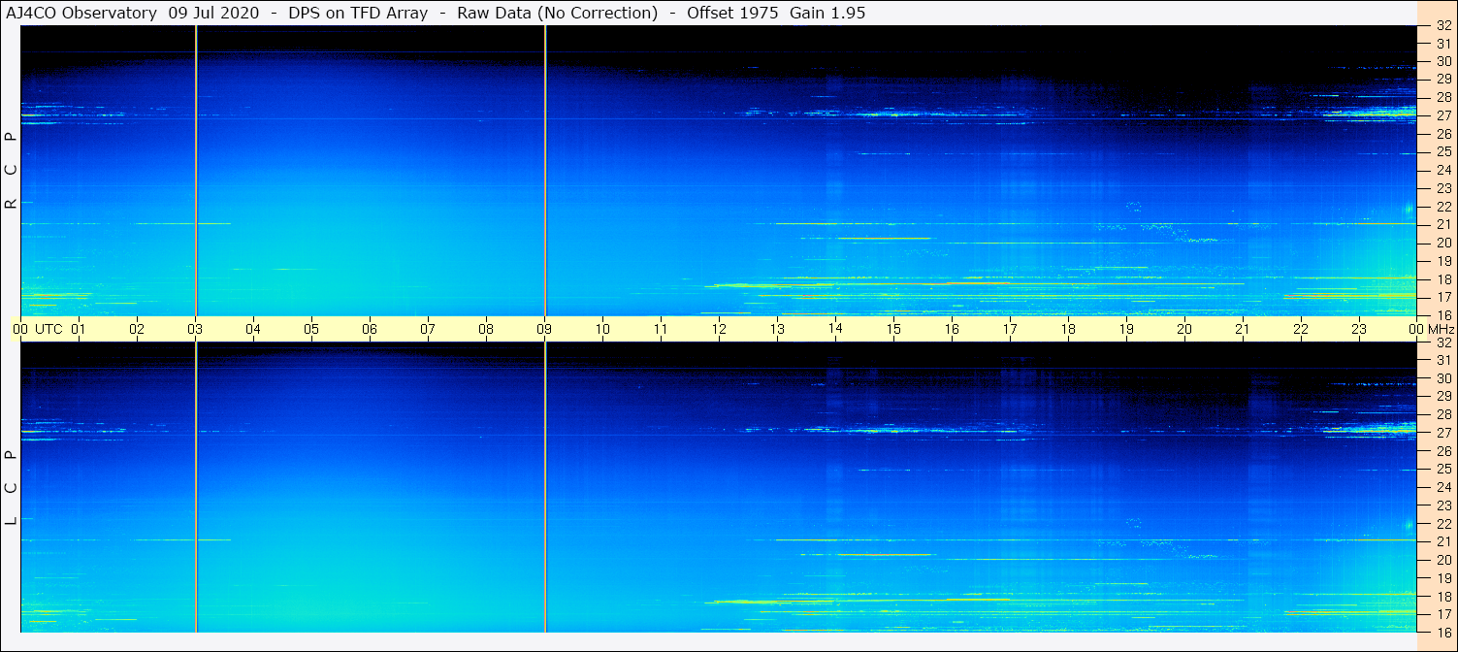Click the 20 MHz tick of LCP scale
Screen dimensions: 1458x652
[1443, 560]
